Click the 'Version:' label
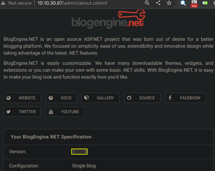 tap(18, 152)
